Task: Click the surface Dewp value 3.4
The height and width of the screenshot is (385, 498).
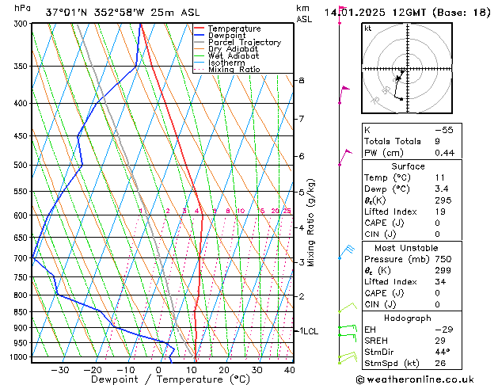Action: 442,189
